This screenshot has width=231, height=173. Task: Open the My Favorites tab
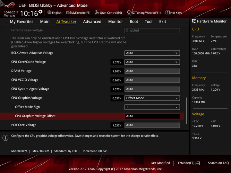22,22
